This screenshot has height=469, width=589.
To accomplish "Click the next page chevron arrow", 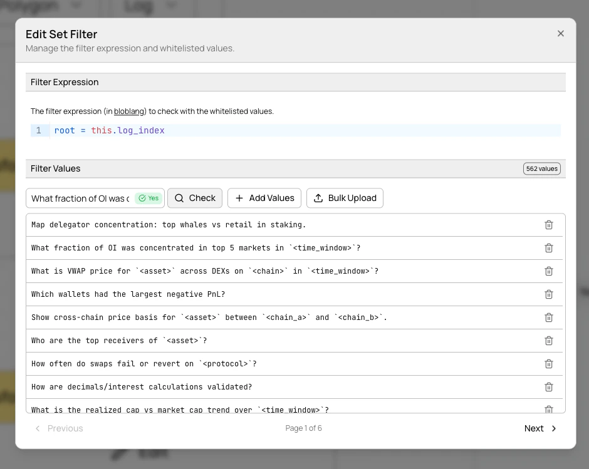I will (554, 428).
